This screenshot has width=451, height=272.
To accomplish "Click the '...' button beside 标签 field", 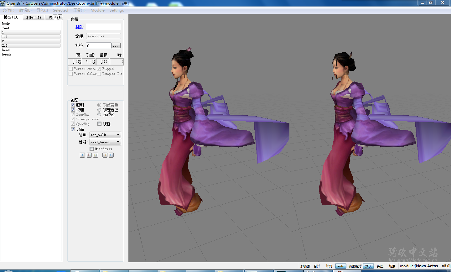I will 116,46.
